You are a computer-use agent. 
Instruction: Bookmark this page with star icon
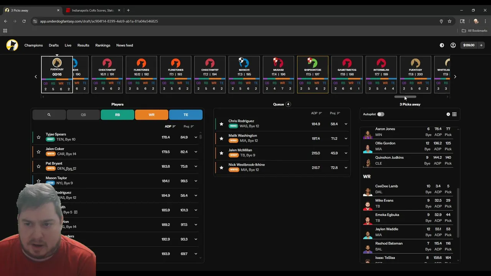pyautogui.click(x=450, y=21)
